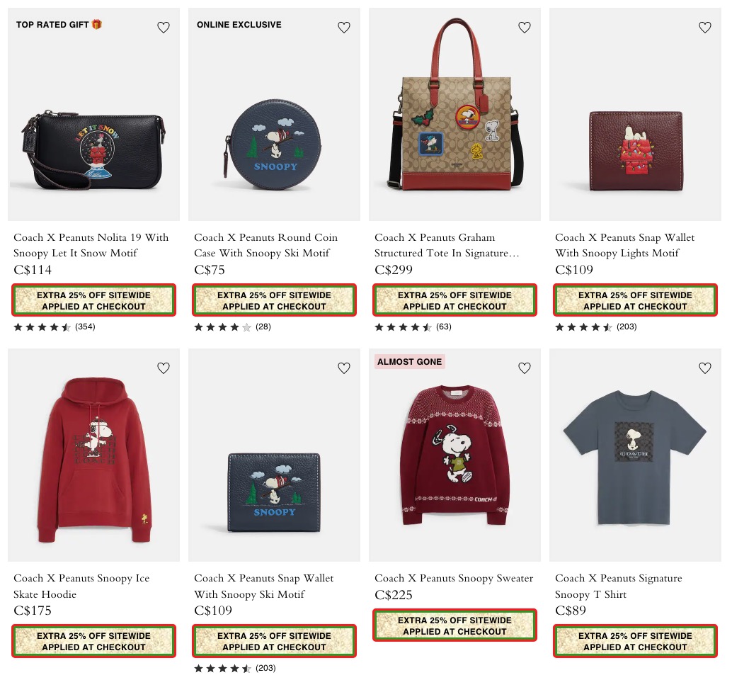
Task: Save Snoopy Lights Snap Wallet with heart
Action: coord(705,28)
